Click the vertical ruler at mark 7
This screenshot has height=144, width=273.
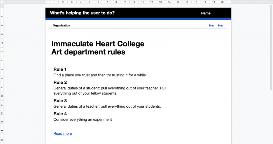click(2, 69)
